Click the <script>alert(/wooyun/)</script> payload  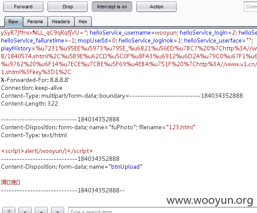click(47, 151)
